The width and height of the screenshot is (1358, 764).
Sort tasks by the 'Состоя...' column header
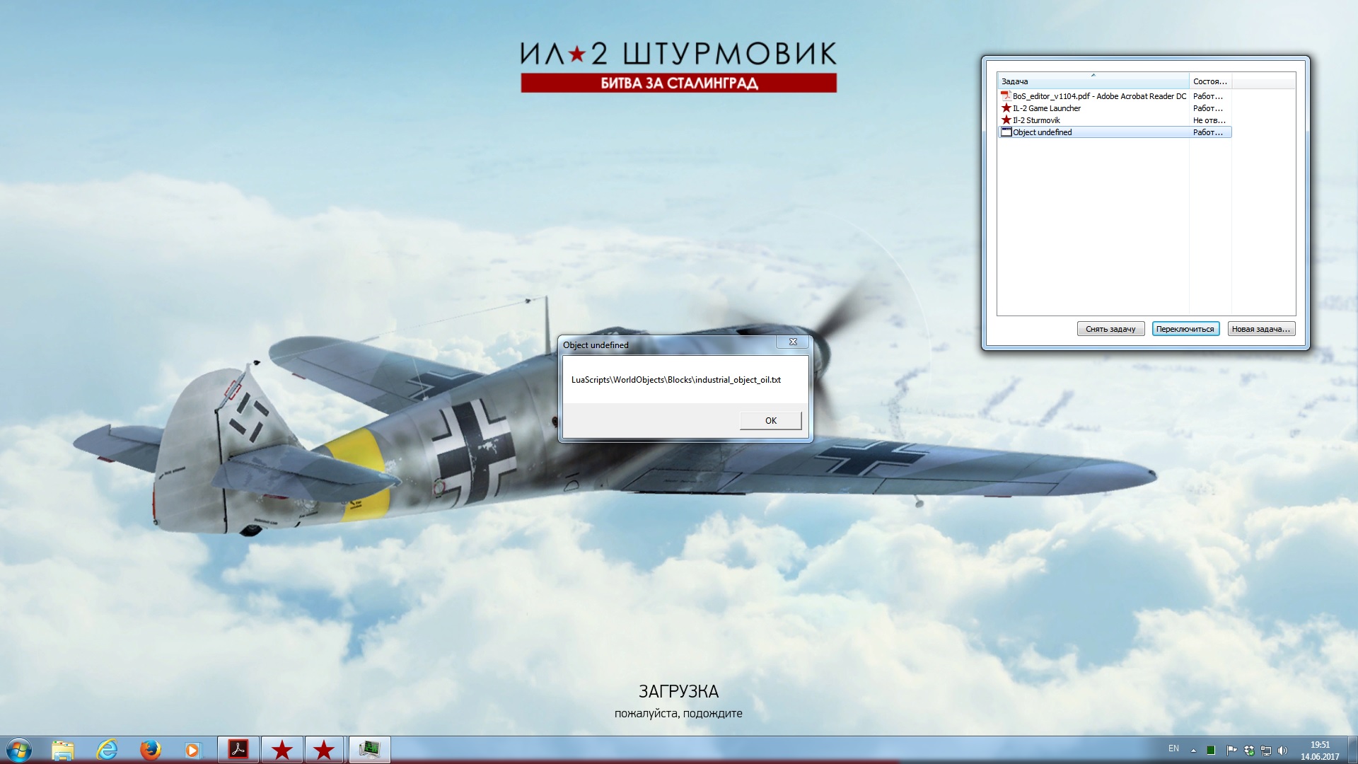(x=1210, y=81)
